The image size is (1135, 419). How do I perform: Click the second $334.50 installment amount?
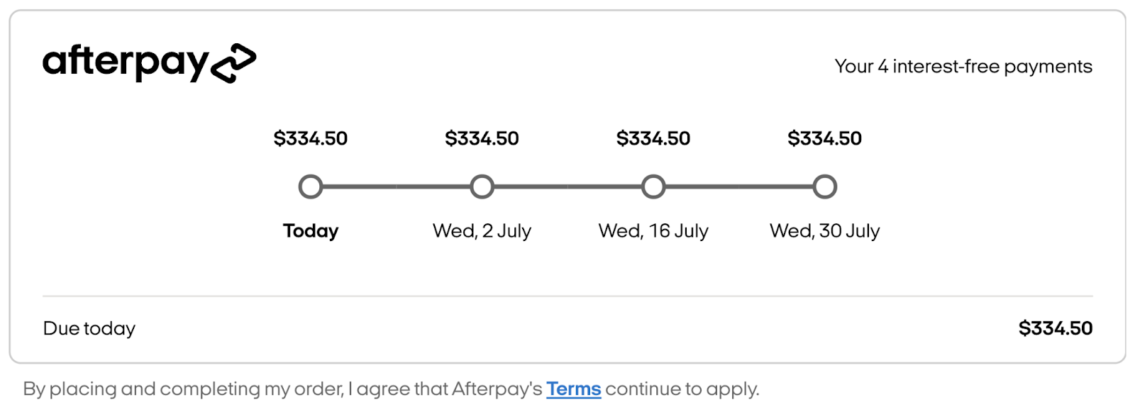tap(482, 138)
